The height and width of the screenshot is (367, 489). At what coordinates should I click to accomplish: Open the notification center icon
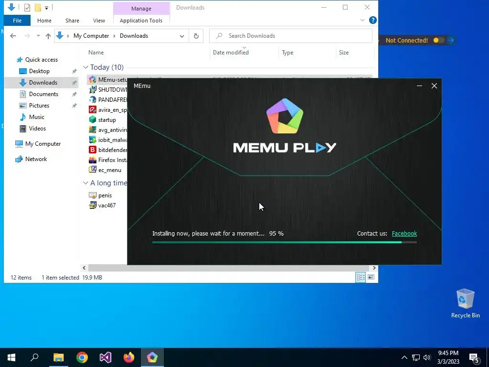click(474, 358)
